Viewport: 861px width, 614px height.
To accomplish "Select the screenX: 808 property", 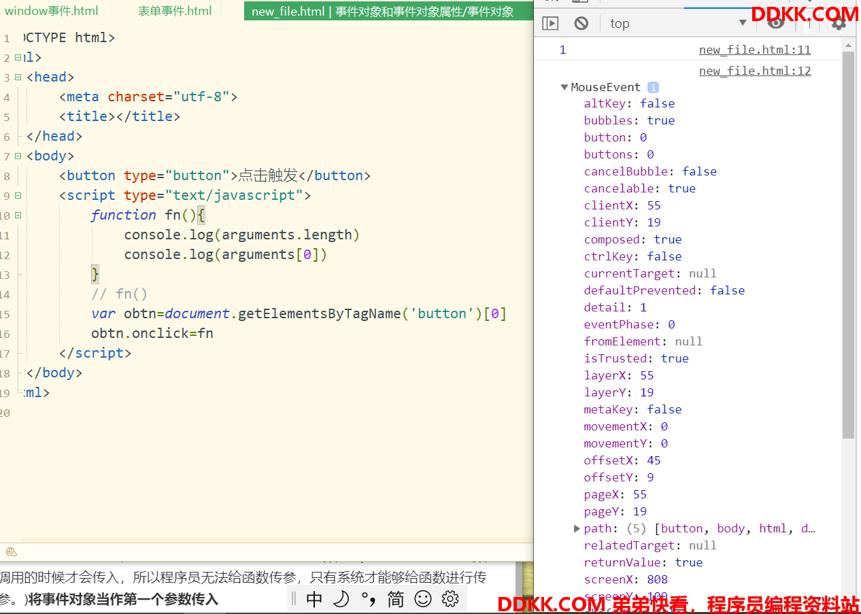I will [x=626, y=579].
